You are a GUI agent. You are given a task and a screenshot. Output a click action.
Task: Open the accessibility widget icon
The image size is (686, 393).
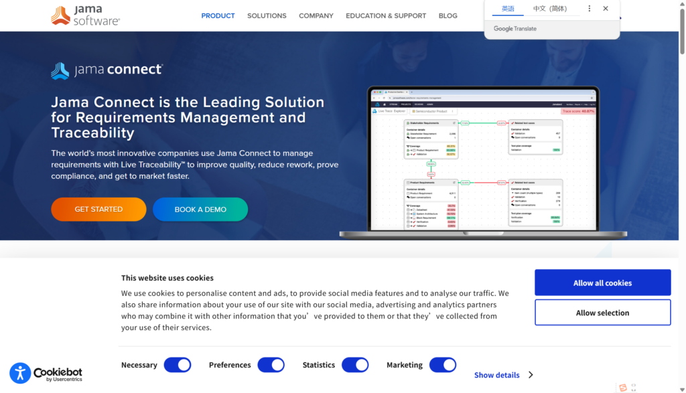coord(20,373)
